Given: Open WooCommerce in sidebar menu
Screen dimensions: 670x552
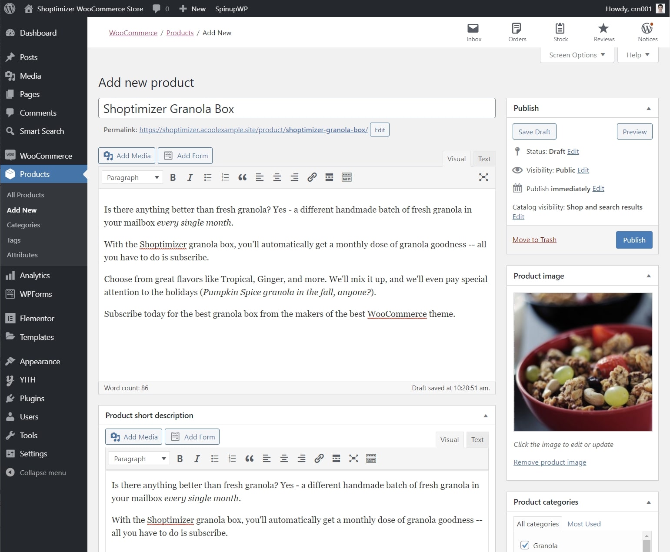Looking at the screenshot, I should point(43,156).
